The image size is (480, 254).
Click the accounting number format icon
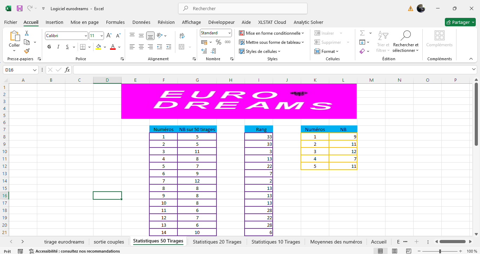coord(204,42)
